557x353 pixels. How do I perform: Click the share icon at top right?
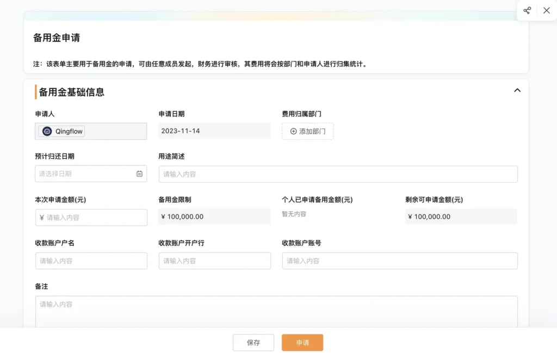tap(527, 10)
